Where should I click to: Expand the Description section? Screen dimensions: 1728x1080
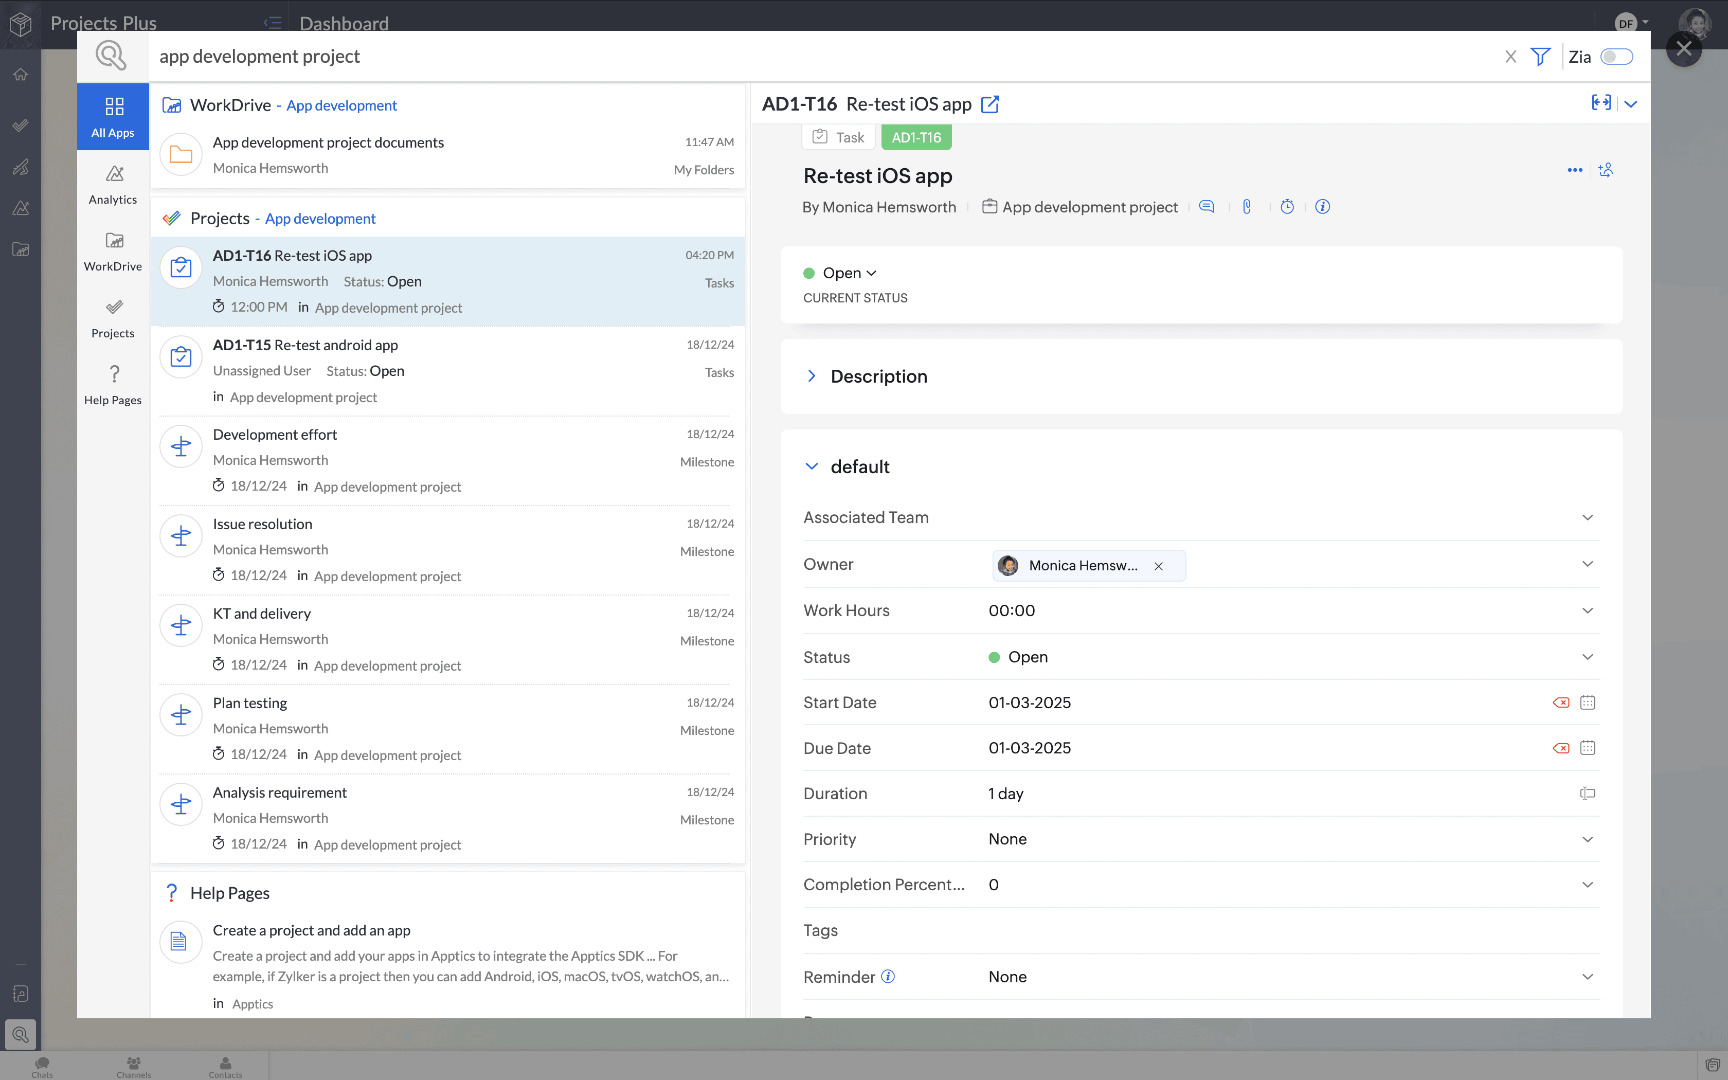tap(812, 376)
